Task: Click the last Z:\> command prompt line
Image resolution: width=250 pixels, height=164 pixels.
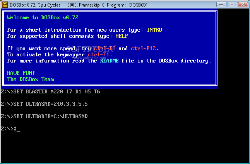Action: (x=10, y=129)
